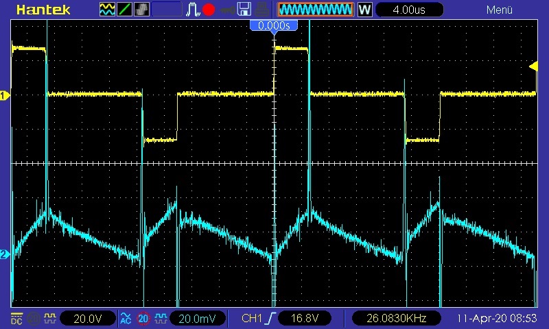The image size is (549, 329).
Task: Click the 16.8V trigger level value
Action: pos(305,318)
